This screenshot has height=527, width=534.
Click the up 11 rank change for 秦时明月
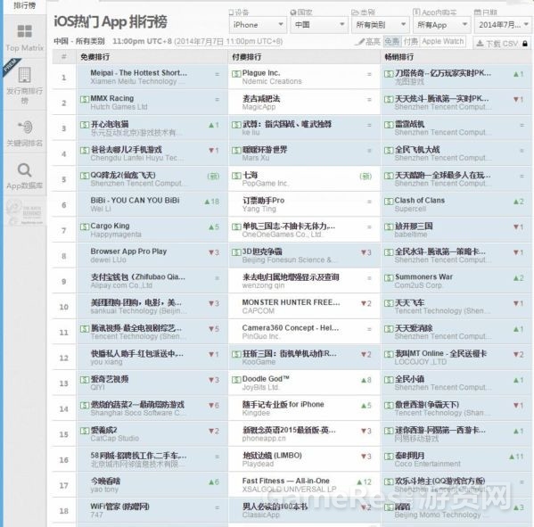point(516,457)
